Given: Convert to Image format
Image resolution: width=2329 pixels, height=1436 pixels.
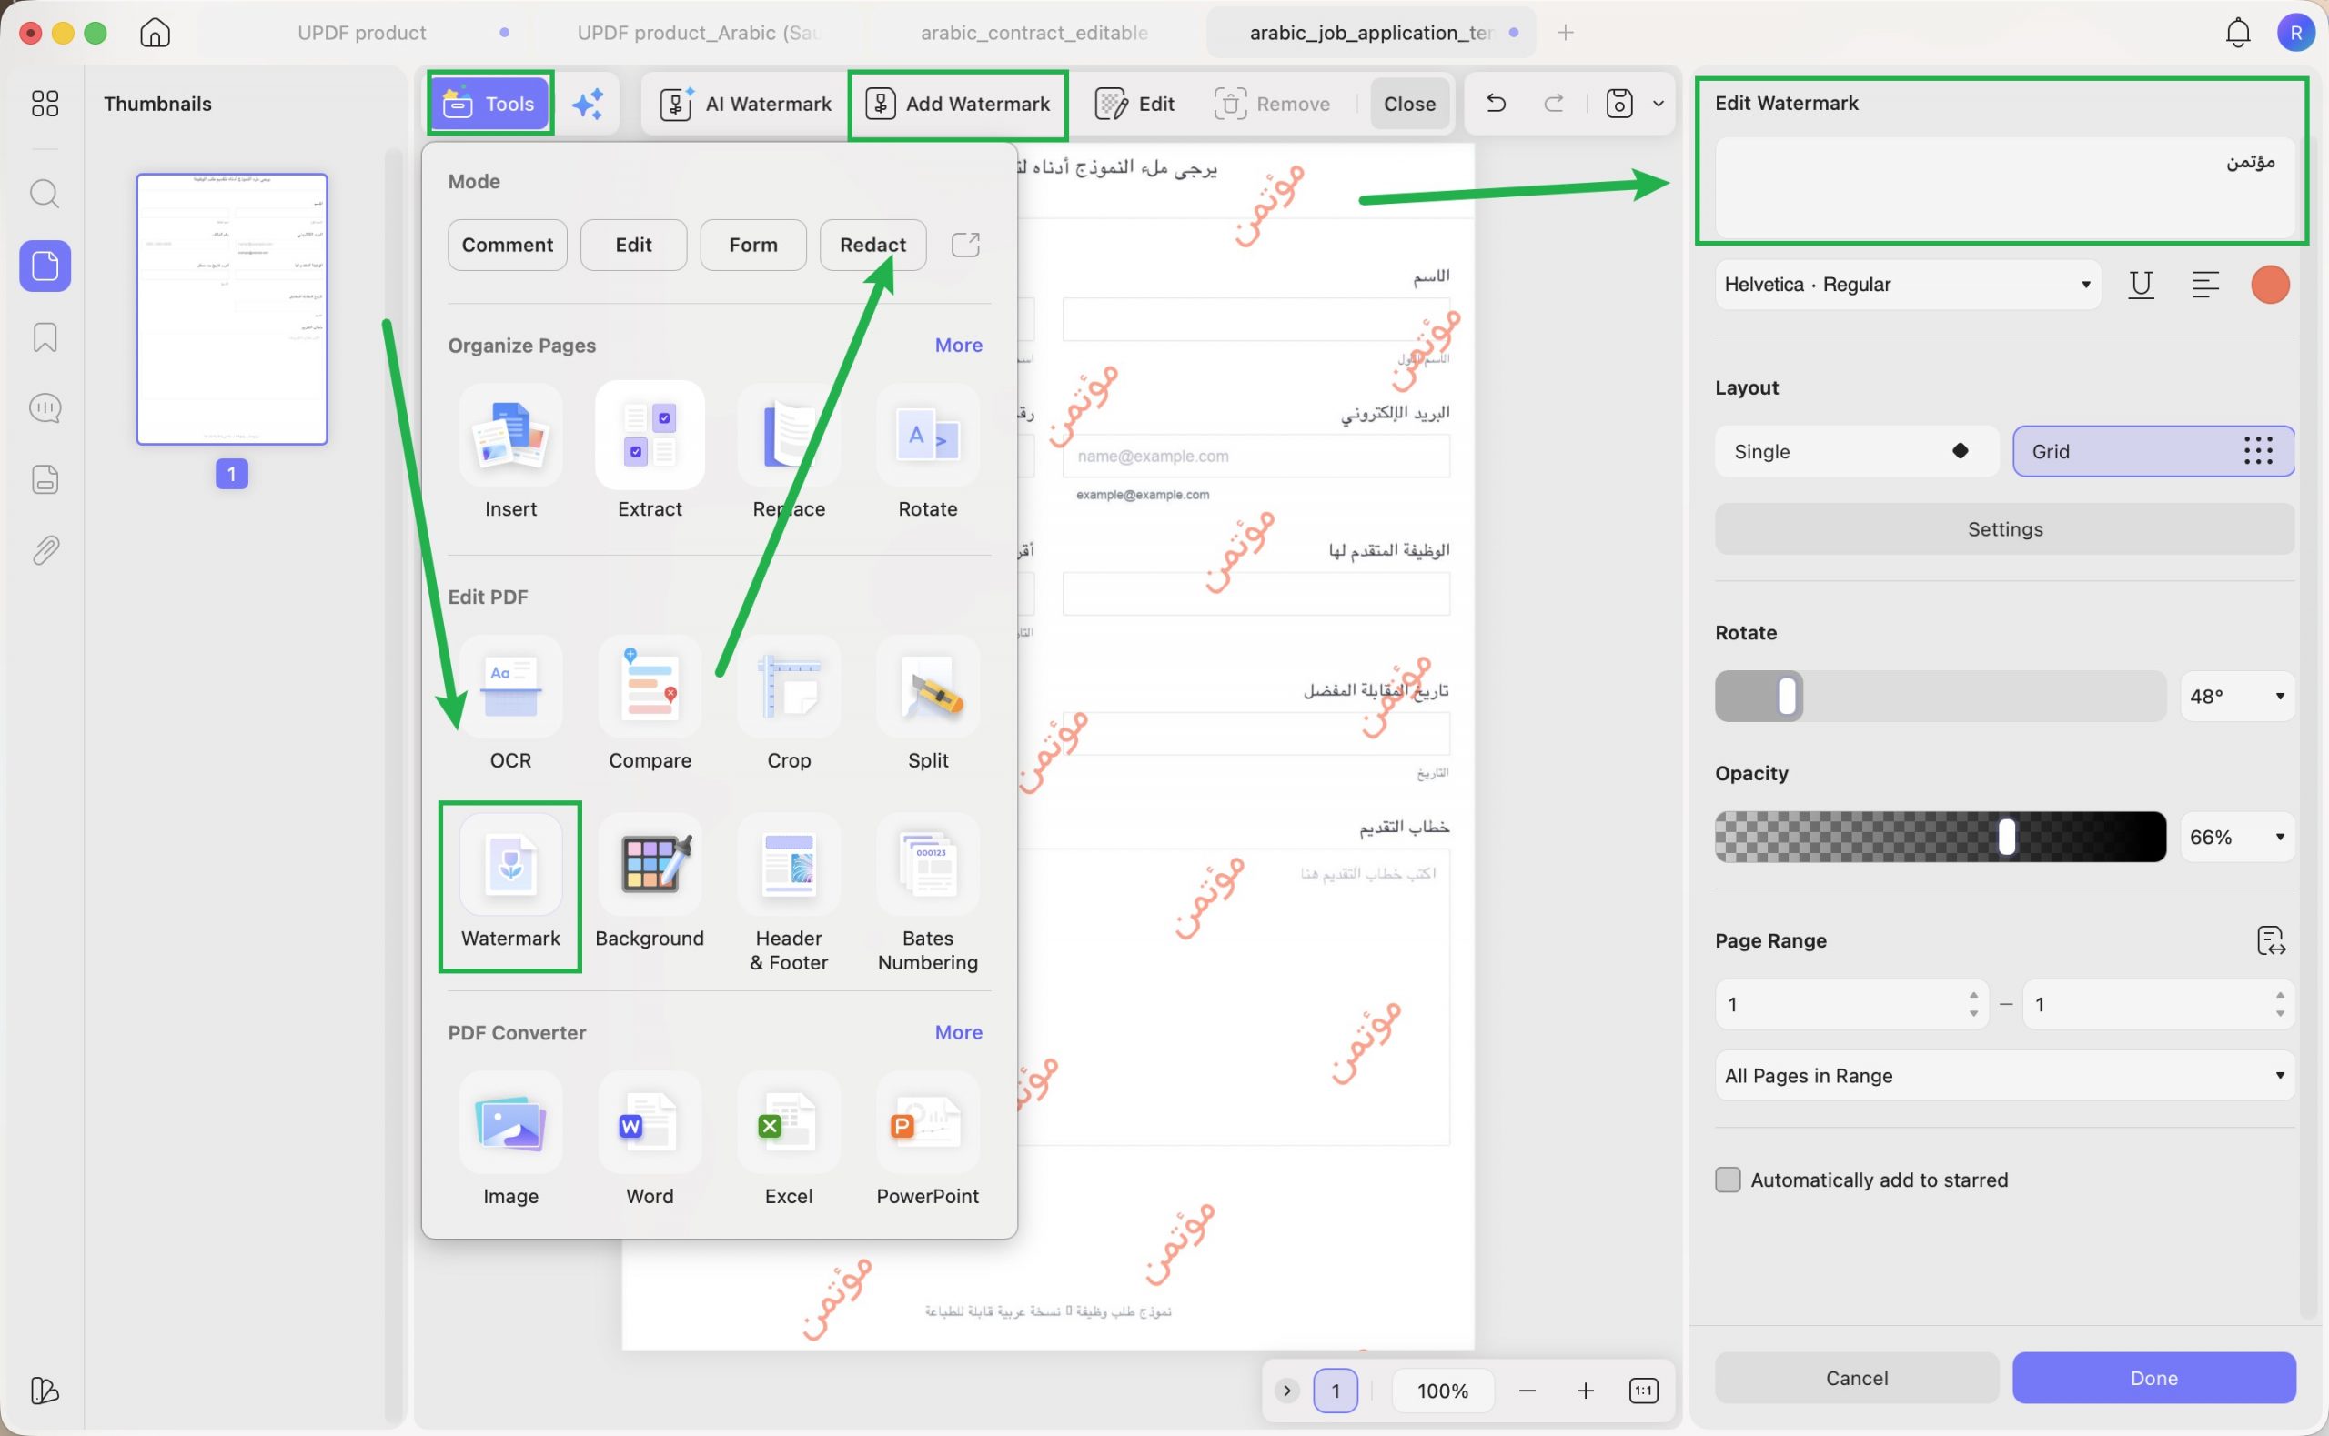Looking at the screenshot, I should point(511,1140).
